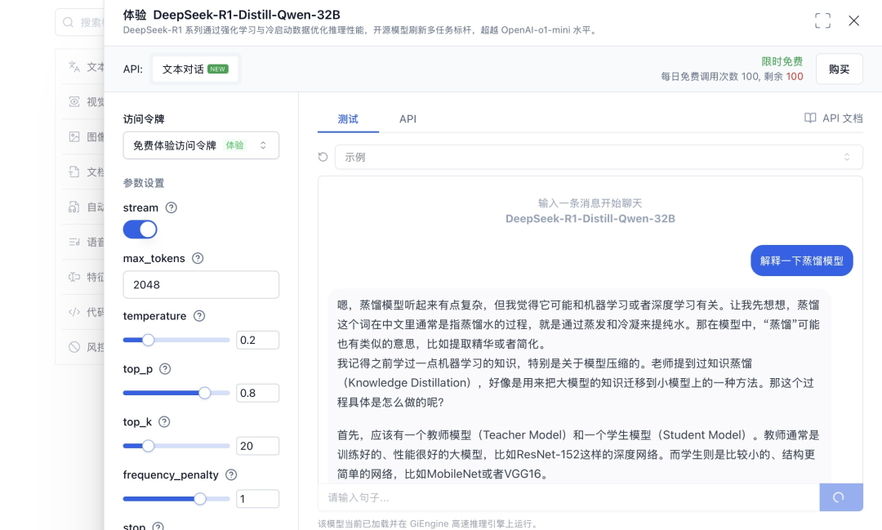The width and height of the screenshot is (882, 530).
Task: Click the fullscreen expand icon
Action: 822,20
